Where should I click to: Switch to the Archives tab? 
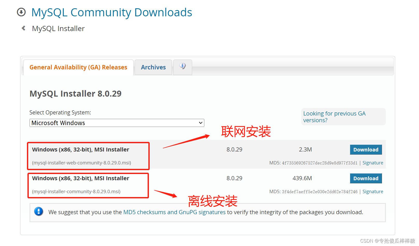[153, 67]
